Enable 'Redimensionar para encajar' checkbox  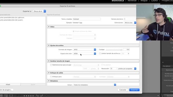pyautogui.click(x=51, y=65)
